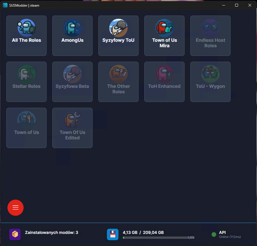Click the SUSModder app icon in title bar

click(x=5, y=5)
